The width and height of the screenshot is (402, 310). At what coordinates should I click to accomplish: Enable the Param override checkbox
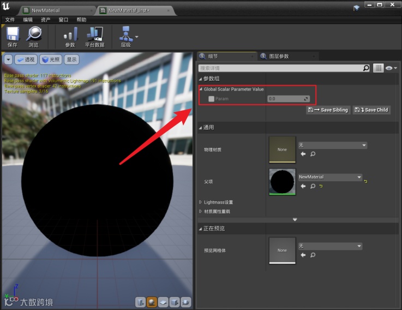(211, 99)
